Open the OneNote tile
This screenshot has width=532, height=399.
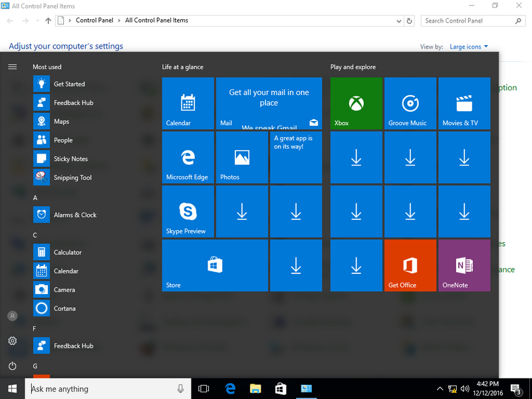[x=464, y=265]
